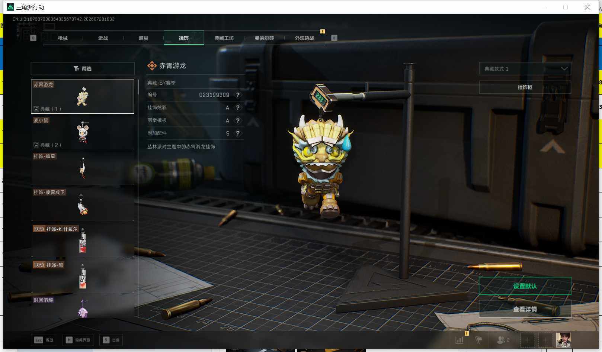Go to the 道具 tab
The image size is (602, 352).
pyautogui.click(x=143, y=38)
